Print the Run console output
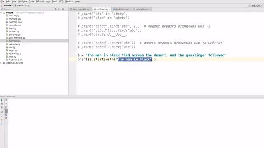The image size is (264, 148). (6, 115)
